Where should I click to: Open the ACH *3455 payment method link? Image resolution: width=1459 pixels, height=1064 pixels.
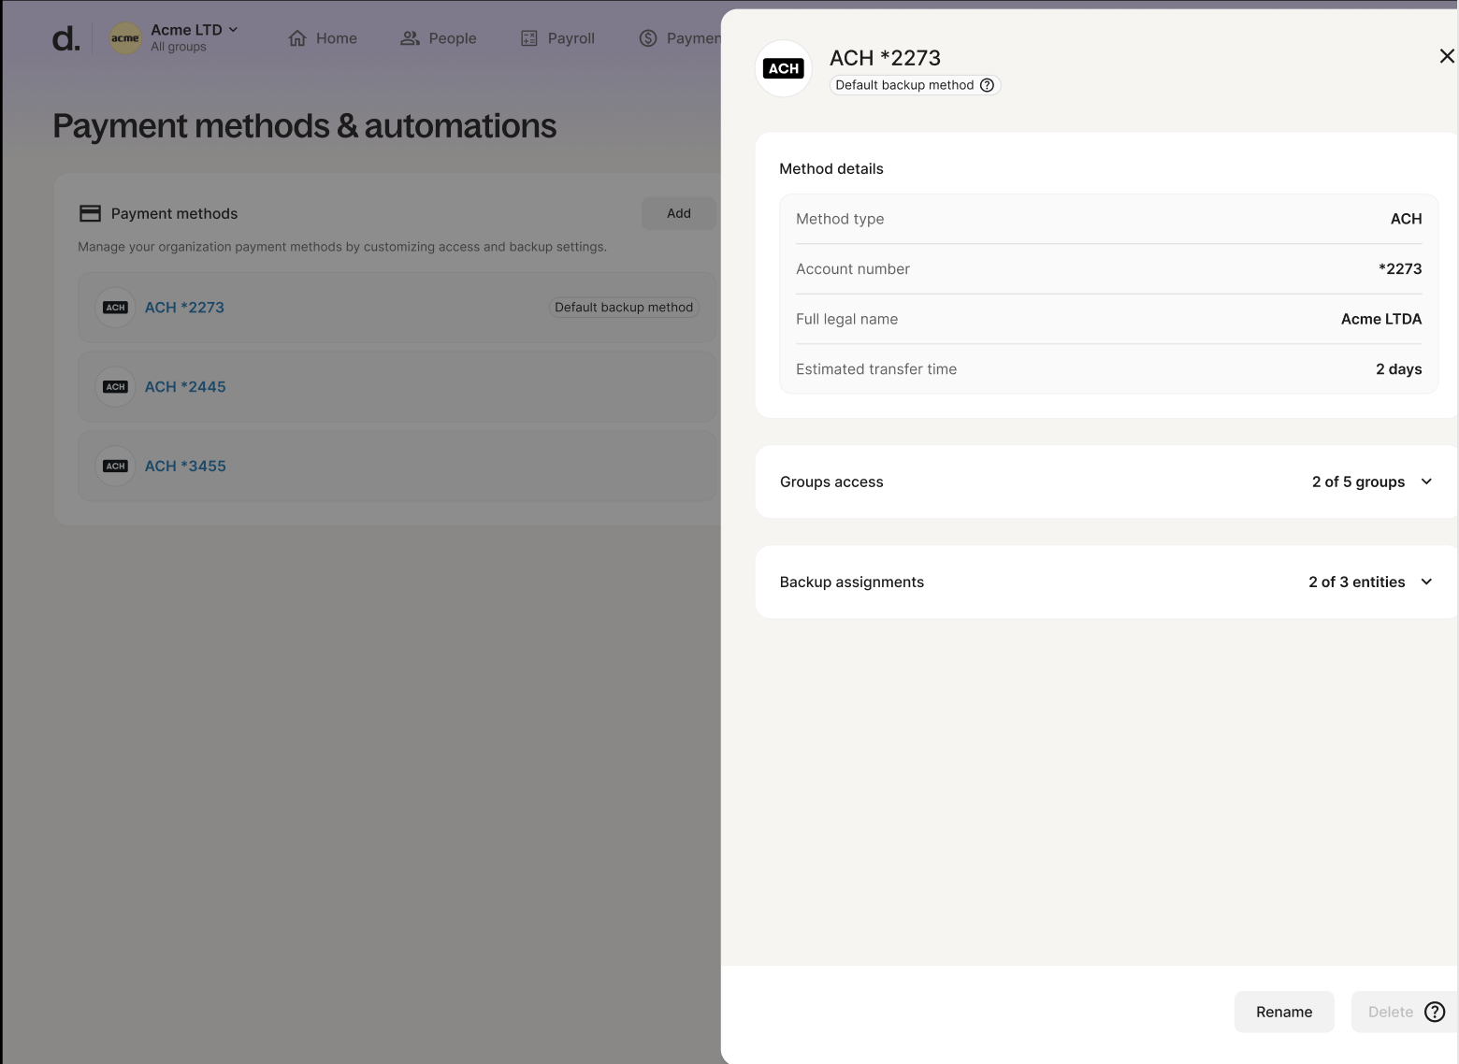185,467
